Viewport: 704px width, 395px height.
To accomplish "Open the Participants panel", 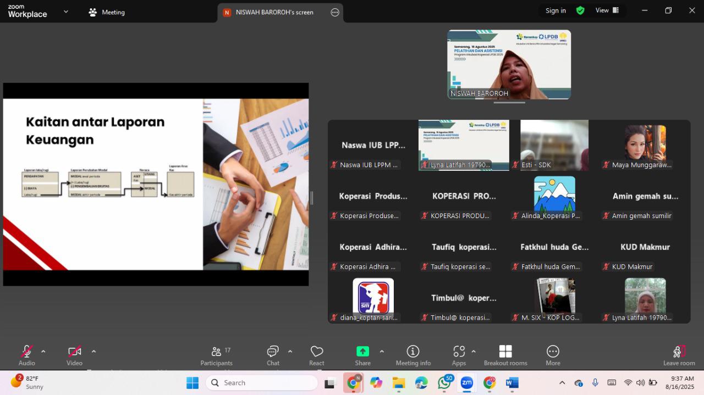I will [216, 355].
